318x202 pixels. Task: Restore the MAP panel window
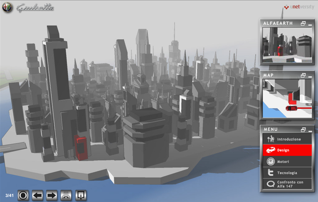(x=303, y=75)
